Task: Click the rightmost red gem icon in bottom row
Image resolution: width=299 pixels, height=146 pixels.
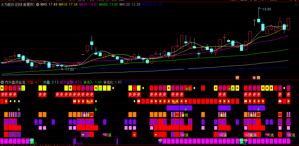Action: (x=245, y=141)
